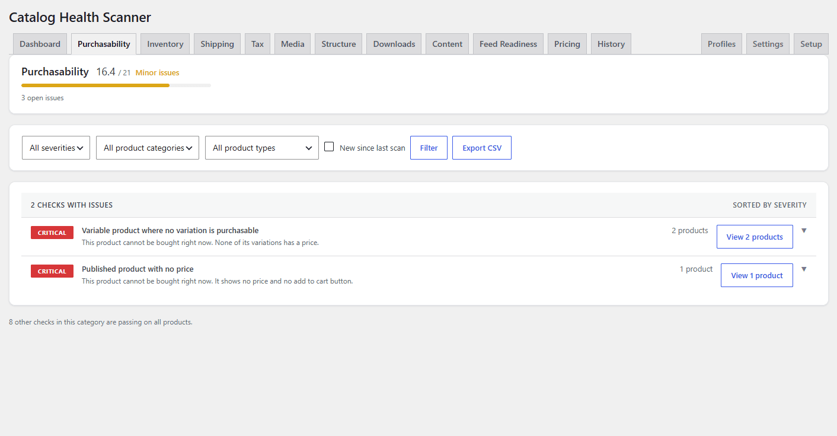
Task: Expand the variable product issue row arrow
Action: coord(804,230)
